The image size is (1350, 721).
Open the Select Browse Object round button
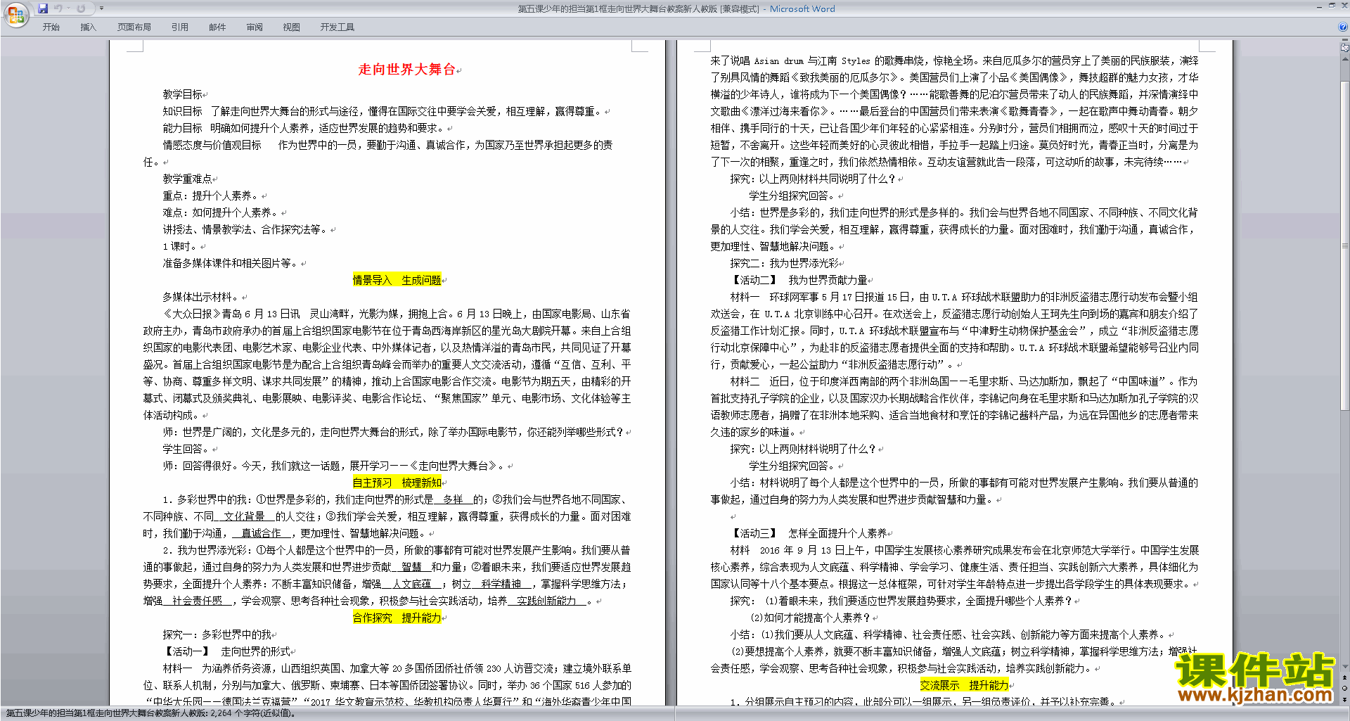(1345, 689)
